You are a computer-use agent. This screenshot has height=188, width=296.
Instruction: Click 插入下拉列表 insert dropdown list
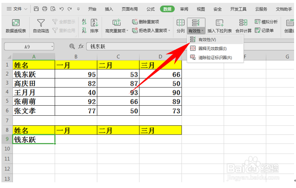[x=219, y=26]
